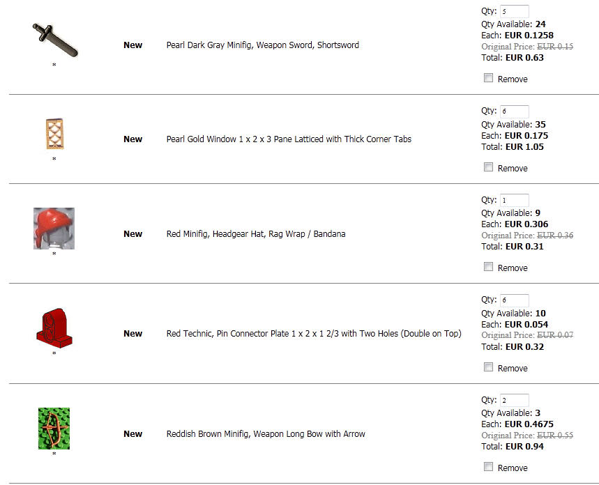
Task: Click the asterisk below the Bandana image
Action: click(x=54, y=254)
